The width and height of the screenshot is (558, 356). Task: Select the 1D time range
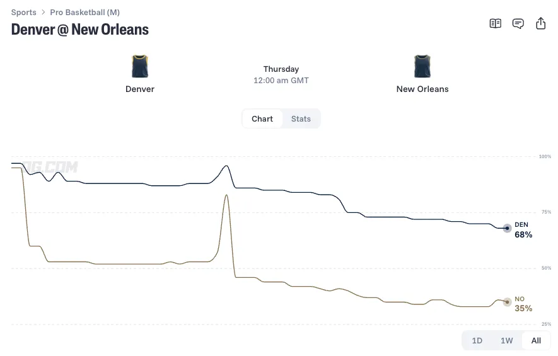(477, 341)
